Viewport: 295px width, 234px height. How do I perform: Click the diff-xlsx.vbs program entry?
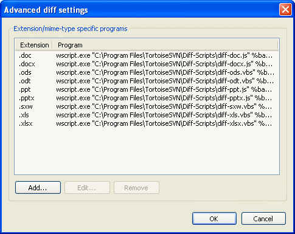click(x=164, y=123)
